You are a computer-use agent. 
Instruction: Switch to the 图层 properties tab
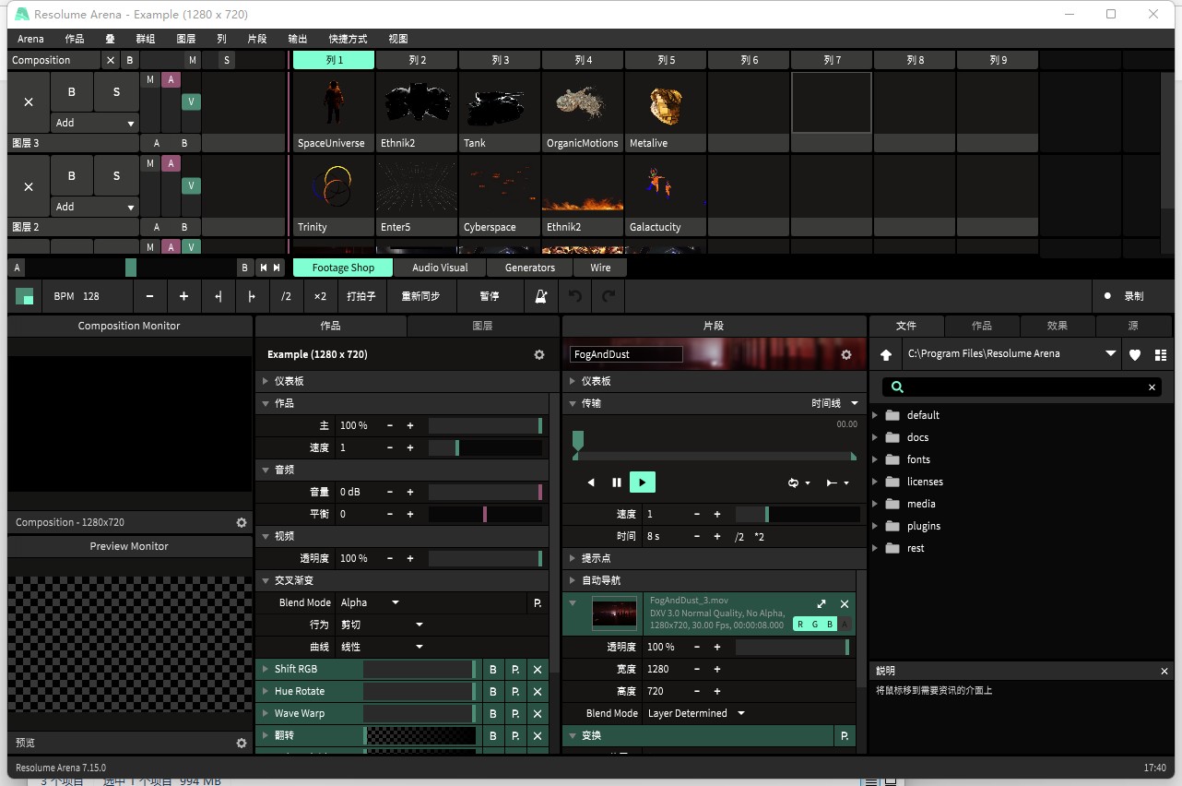pyautogui.click(x=482, y=326)
